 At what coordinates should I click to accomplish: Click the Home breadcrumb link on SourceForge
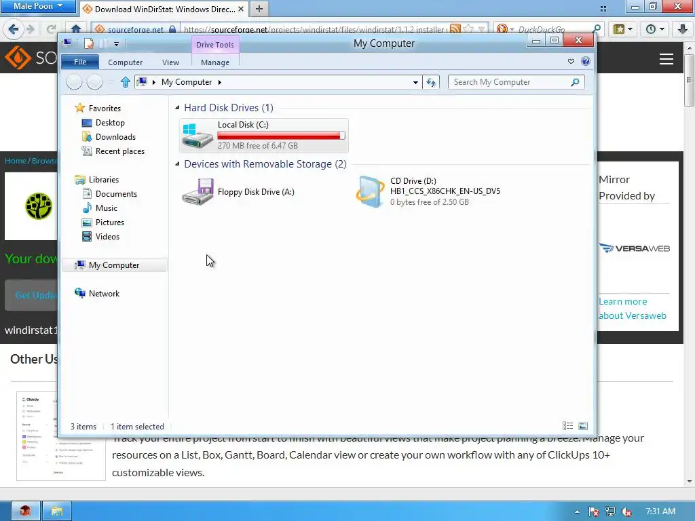coord(16,161)
